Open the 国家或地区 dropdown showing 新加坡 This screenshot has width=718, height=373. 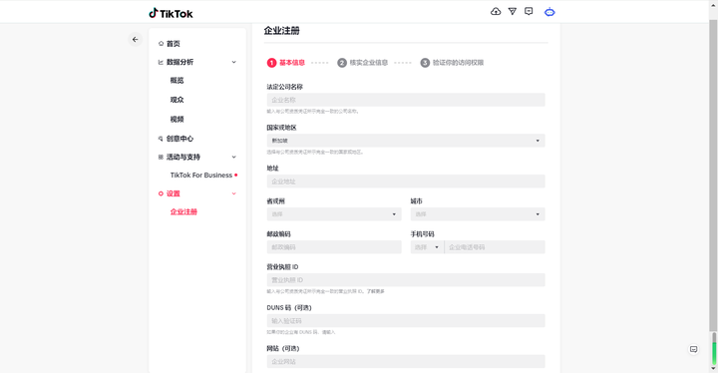406,141
